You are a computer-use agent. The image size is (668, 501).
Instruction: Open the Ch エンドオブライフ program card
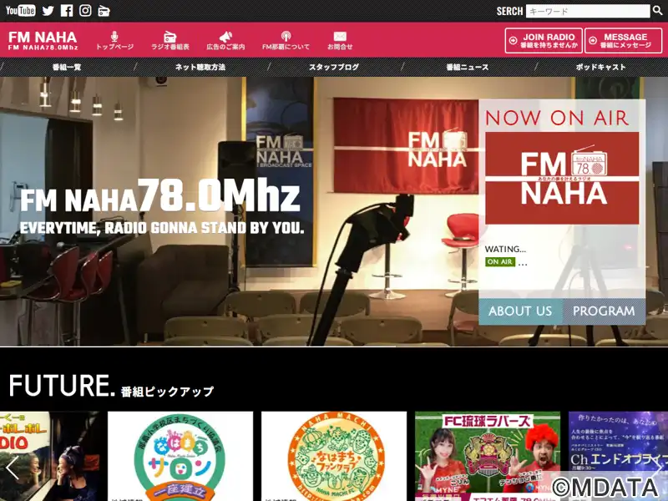[618, 456]
